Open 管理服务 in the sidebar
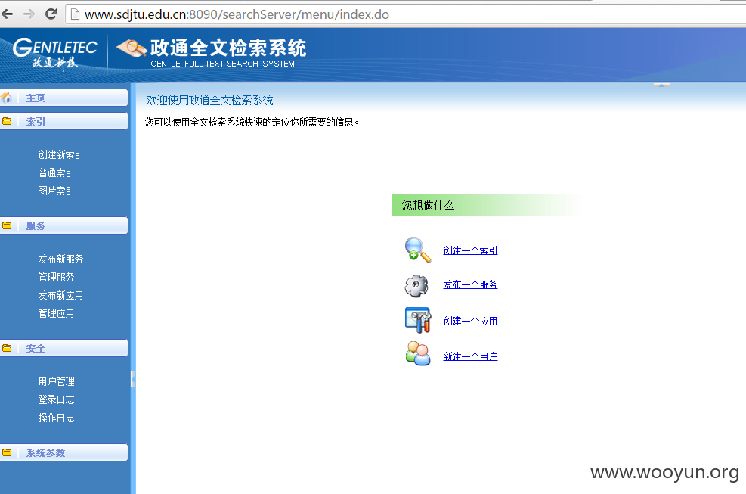Viewport: 746px width, 494px height. (56, 277)
